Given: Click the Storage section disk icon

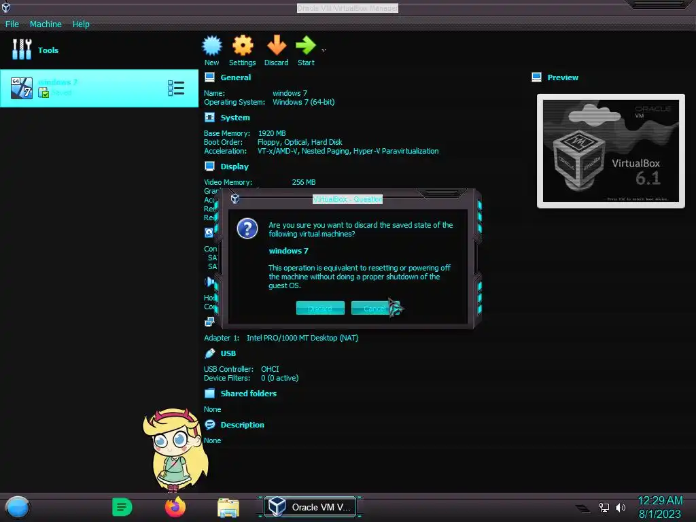Looking at the screenshot, I should (209, 232).
